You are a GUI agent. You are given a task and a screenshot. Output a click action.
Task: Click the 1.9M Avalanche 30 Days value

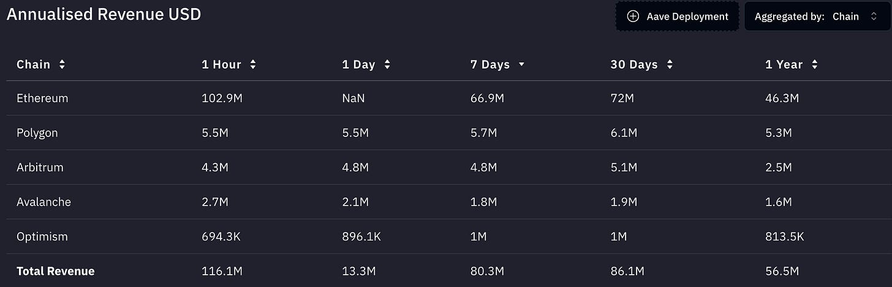[x=624, y=201]
